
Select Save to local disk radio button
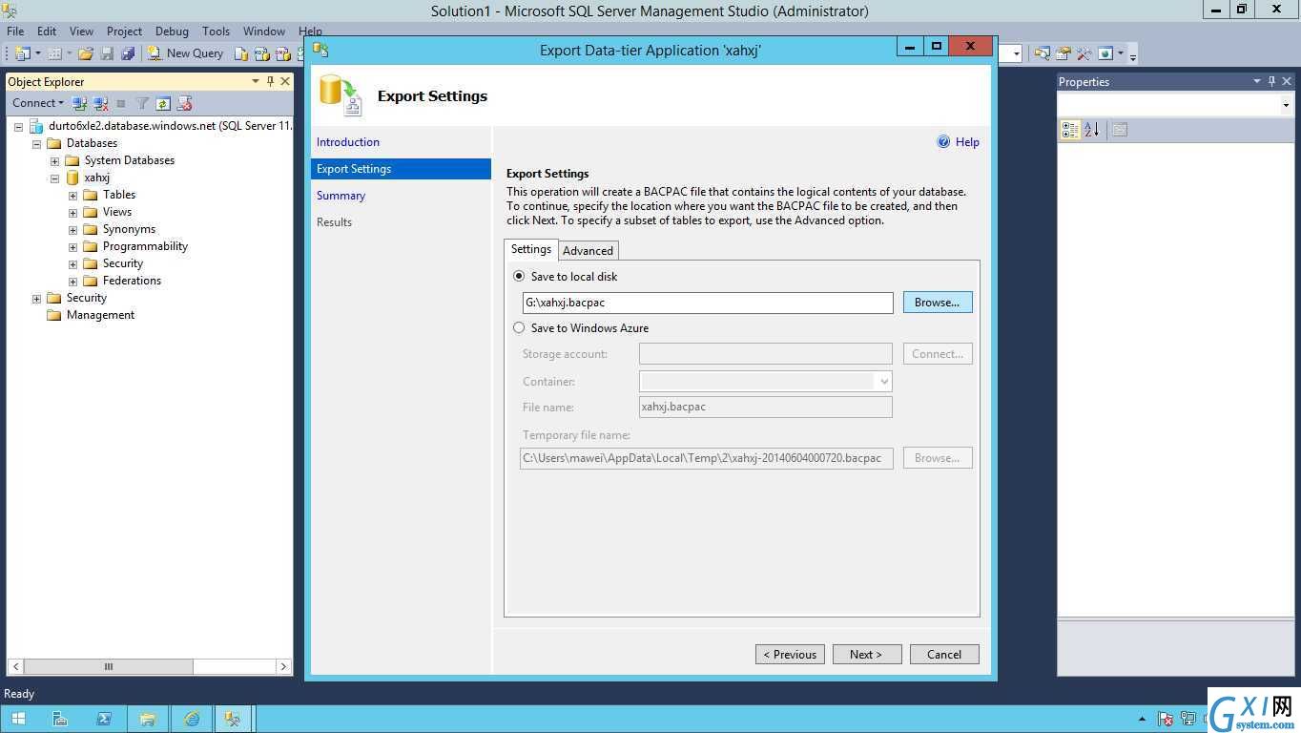519,276
